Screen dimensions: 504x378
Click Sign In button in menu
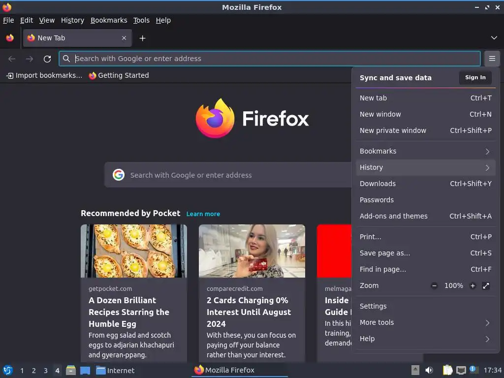[x=475, y=77]
